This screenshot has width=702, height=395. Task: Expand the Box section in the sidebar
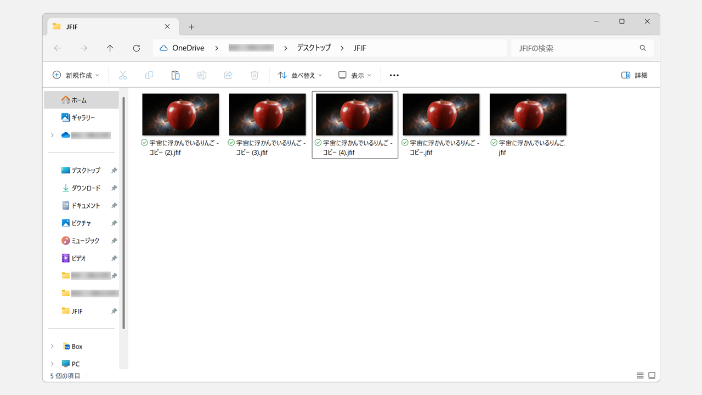pyautogui.click(x=52, y=346)
